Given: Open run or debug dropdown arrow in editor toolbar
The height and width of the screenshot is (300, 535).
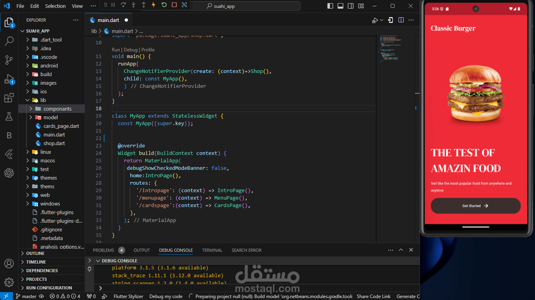Looking at the screenshot, I should [382, 20].
